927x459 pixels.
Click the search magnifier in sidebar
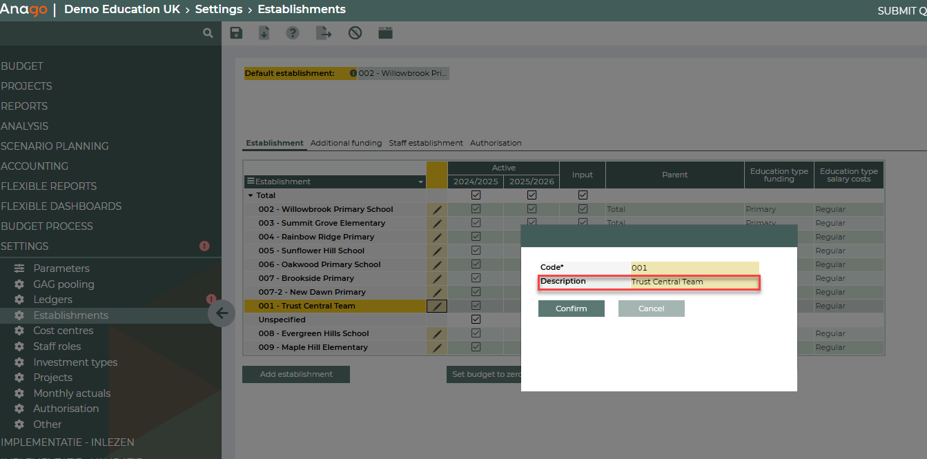[208, 33]
